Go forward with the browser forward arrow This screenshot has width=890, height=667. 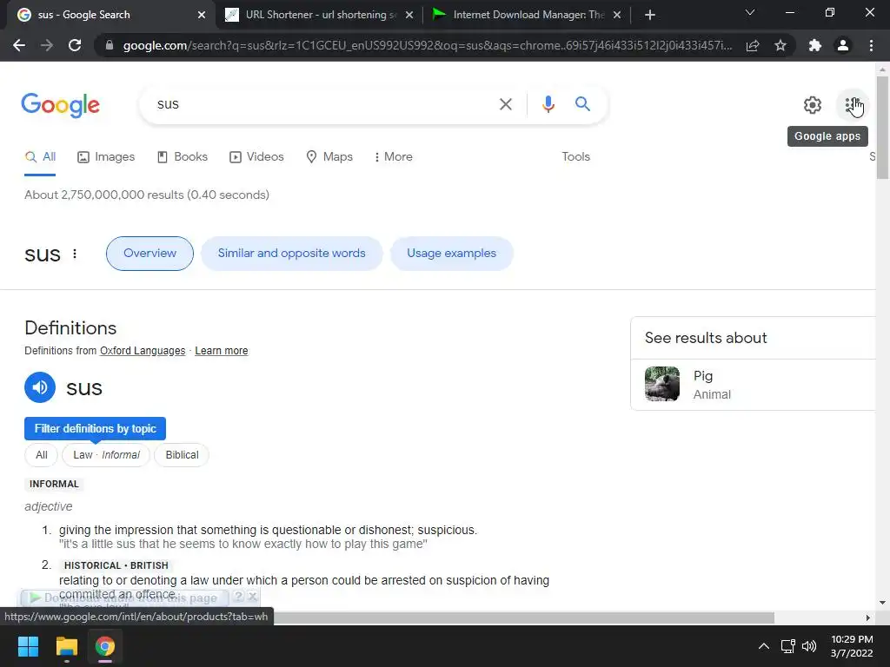47,45
